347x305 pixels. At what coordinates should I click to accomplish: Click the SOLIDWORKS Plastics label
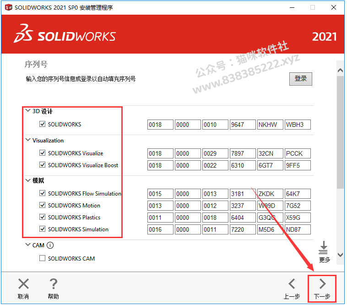74,218
